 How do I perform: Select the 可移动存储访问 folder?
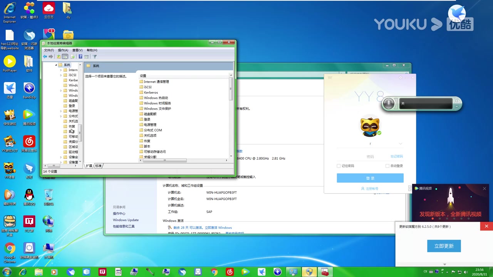153,152
